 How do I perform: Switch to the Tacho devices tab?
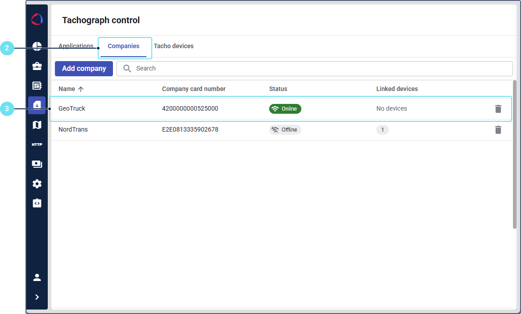pyautogui.click(x=174, y=46)
